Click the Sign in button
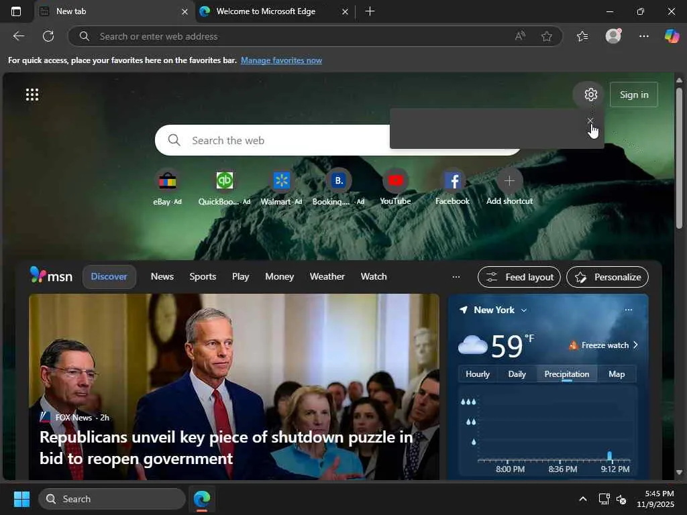This screenshot has width=687, height=515. 634,95
